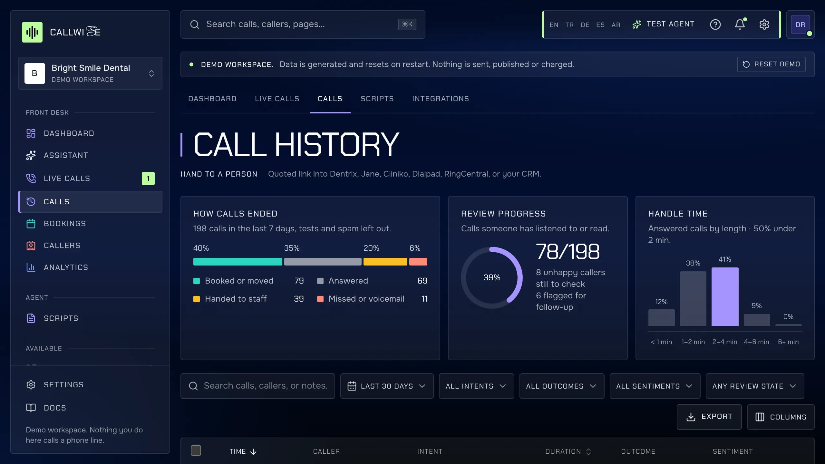Switch language to AR

[616, 25]
